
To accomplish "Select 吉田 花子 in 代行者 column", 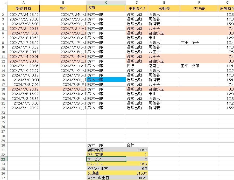I will 199,43.
